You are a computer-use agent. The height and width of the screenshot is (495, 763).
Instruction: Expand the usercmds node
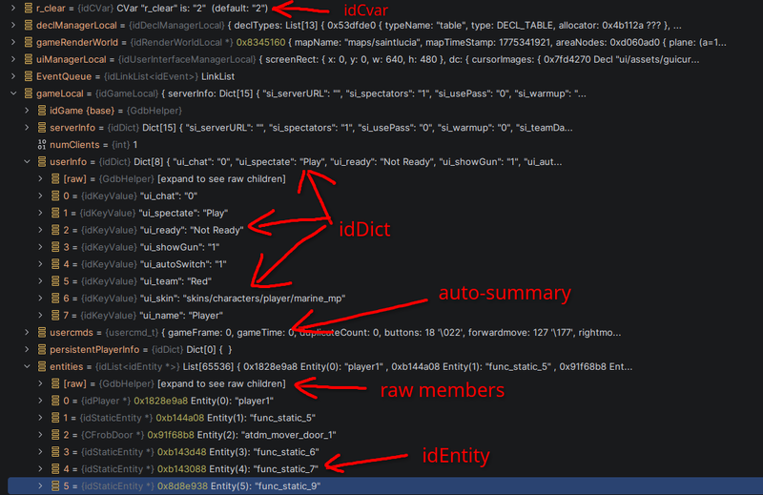28,333
